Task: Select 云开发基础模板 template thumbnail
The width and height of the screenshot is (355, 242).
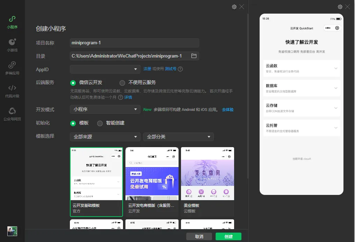Action: tap(96, 182)
